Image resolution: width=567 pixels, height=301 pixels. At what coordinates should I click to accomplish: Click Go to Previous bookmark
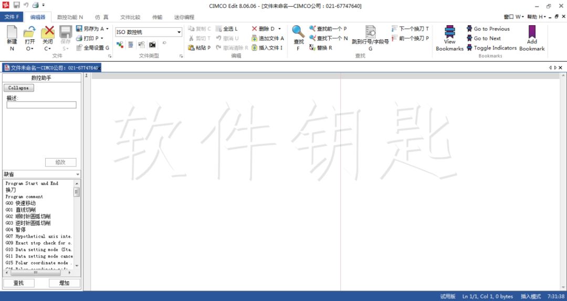488,29
